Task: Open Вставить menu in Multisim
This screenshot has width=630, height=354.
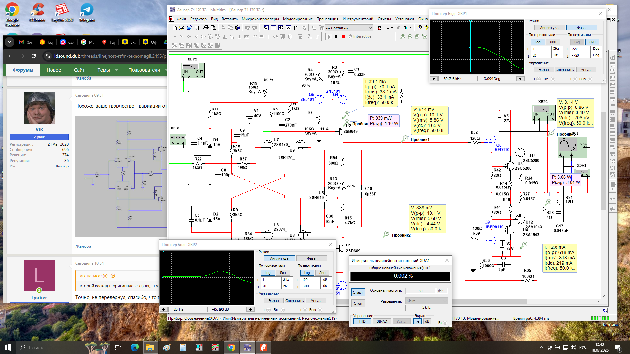Action: 229,19
